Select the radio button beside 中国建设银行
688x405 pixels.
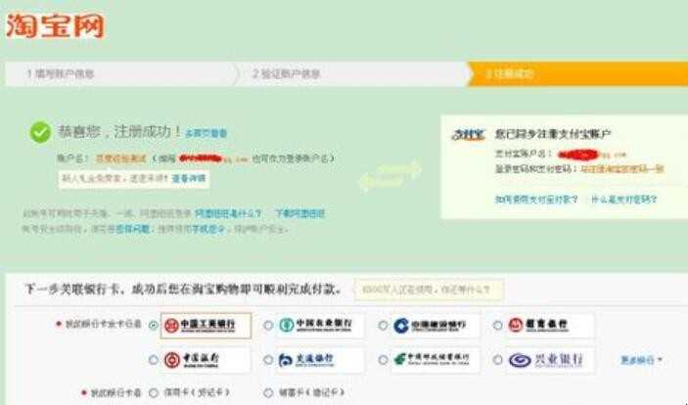click(x=383, y=325)
